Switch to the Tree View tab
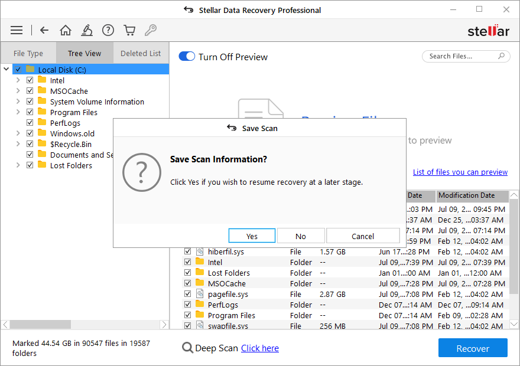Screen dimensions: 520x366 point(84,53)
